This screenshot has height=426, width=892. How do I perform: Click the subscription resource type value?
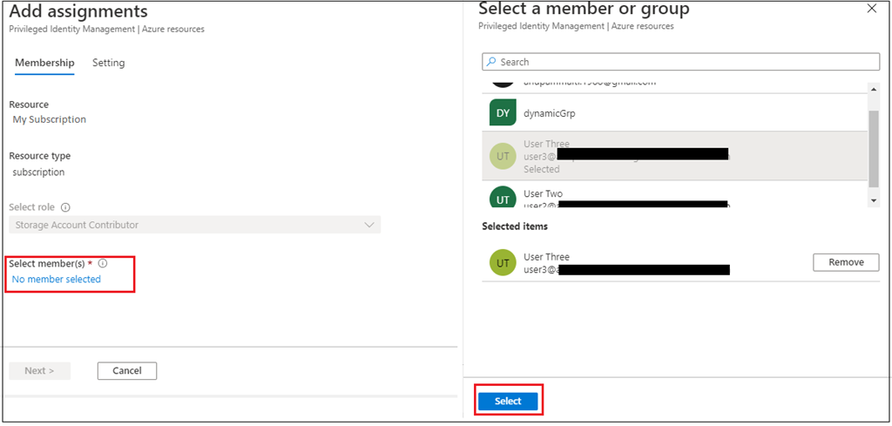tap(38, 172)
